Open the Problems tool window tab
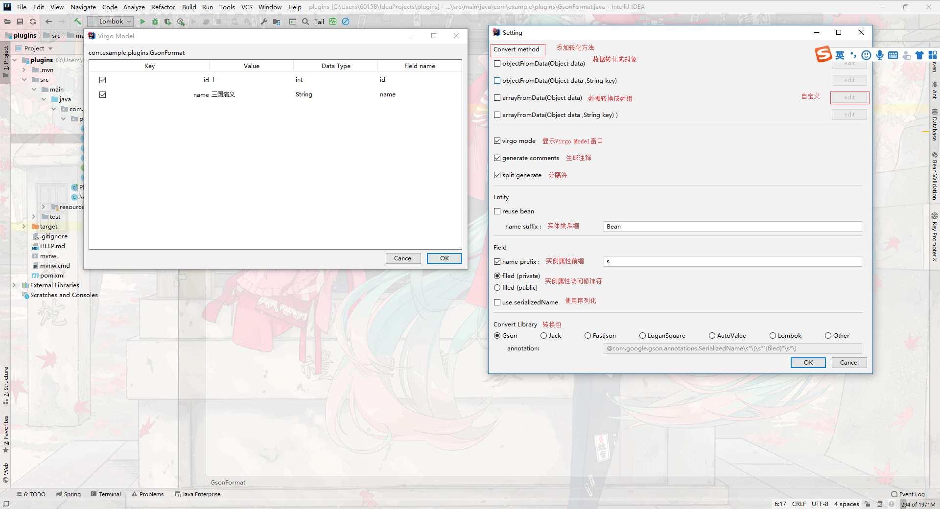The height and width of the screenshot is (509, 940). (x=147, y=494)
